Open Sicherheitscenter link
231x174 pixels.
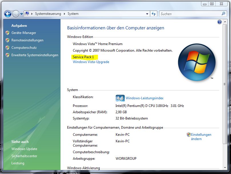(x=24, y=156)
